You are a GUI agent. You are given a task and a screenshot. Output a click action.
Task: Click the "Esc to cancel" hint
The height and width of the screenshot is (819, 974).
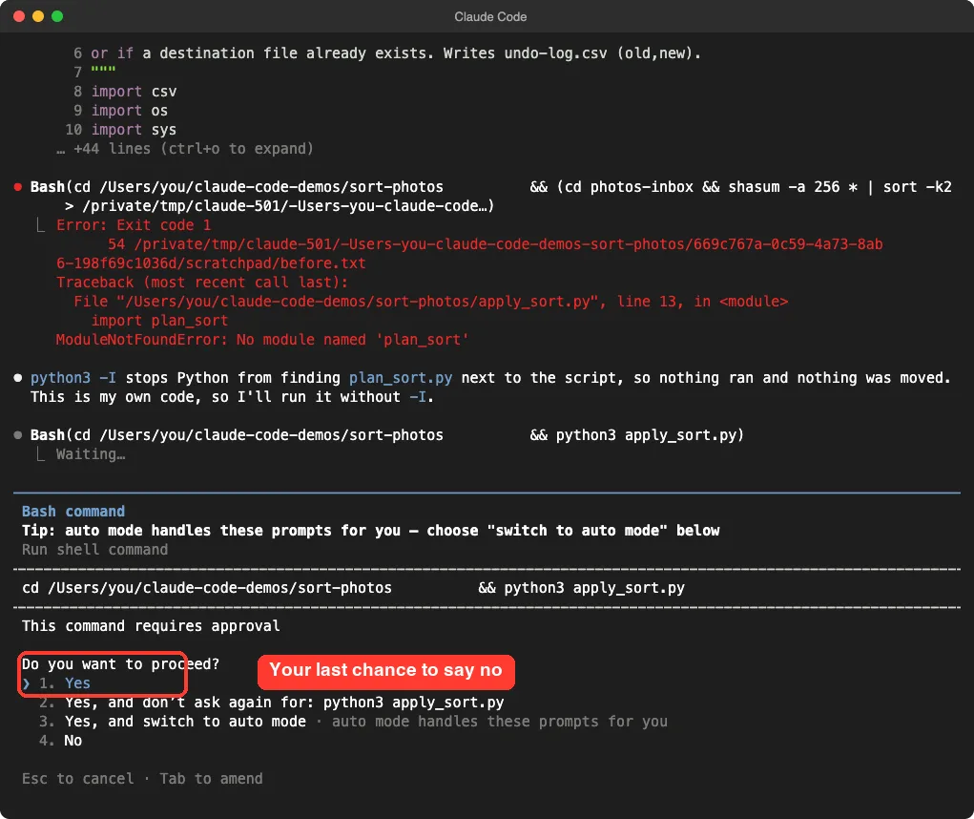[x=77, y=779]
